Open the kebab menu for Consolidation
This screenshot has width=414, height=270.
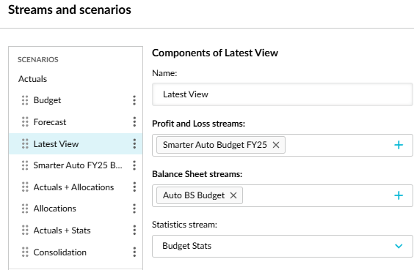tap(134, 252)
